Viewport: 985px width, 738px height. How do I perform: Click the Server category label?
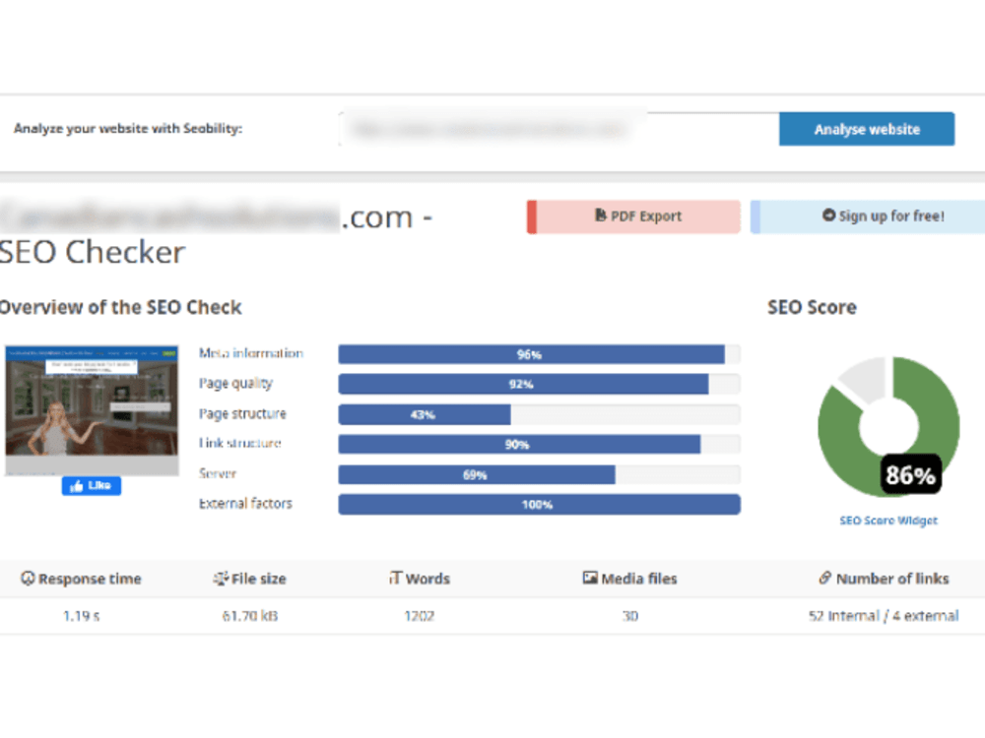point(218,473)
